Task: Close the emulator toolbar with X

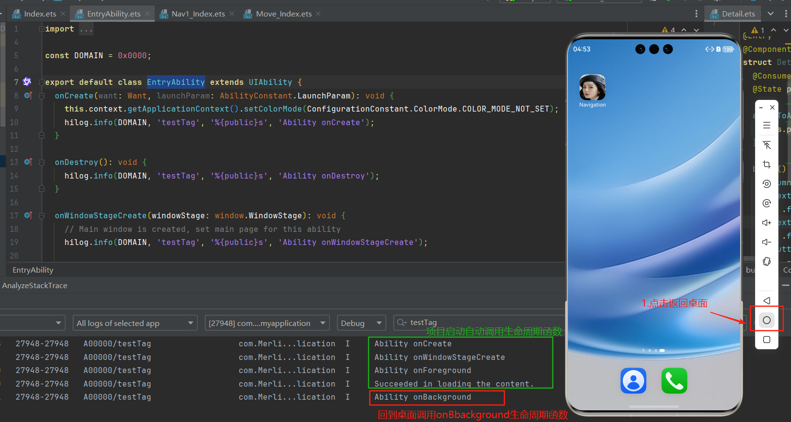Action: tap(772, 107)
